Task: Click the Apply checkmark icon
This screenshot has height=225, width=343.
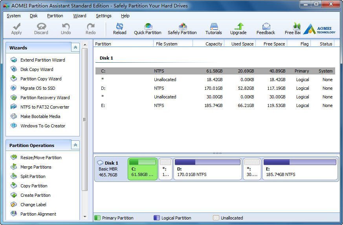Action: point(17,27)
